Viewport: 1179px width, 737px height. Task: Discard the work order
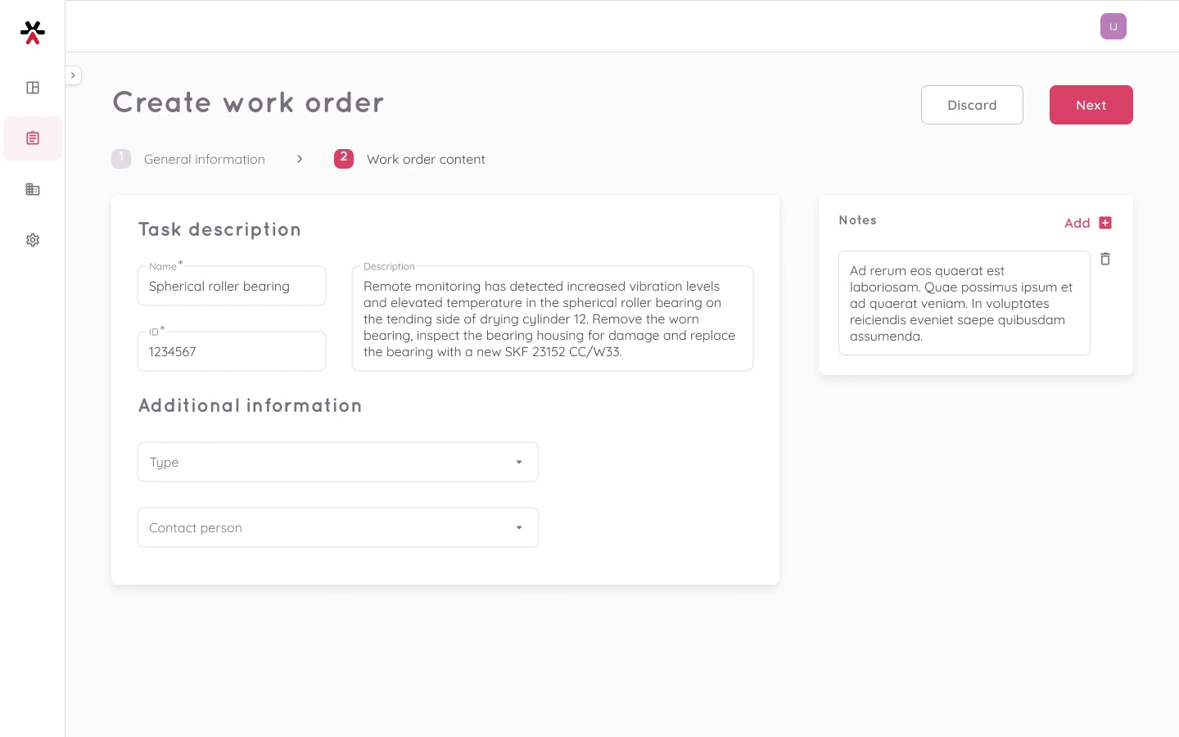pyautogui.click(x=972, y=105)
